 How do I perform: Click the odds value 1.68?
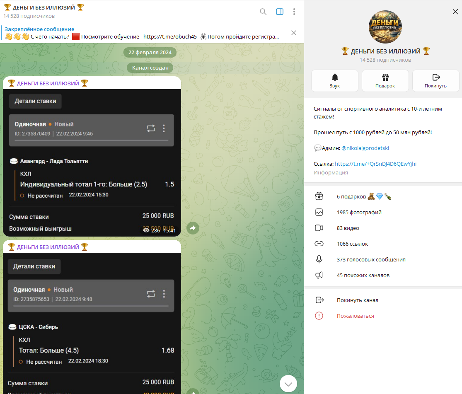(x=168, y=350)
